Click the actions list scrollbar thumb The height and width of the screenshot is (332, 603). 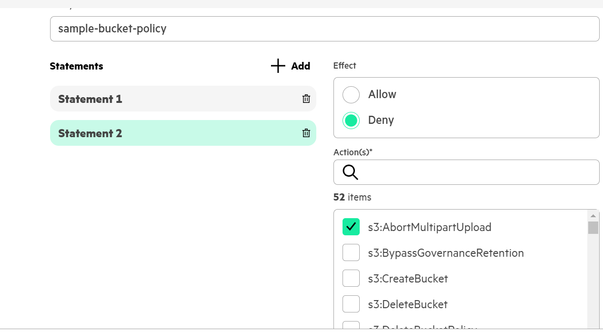[x=593, y=228]
